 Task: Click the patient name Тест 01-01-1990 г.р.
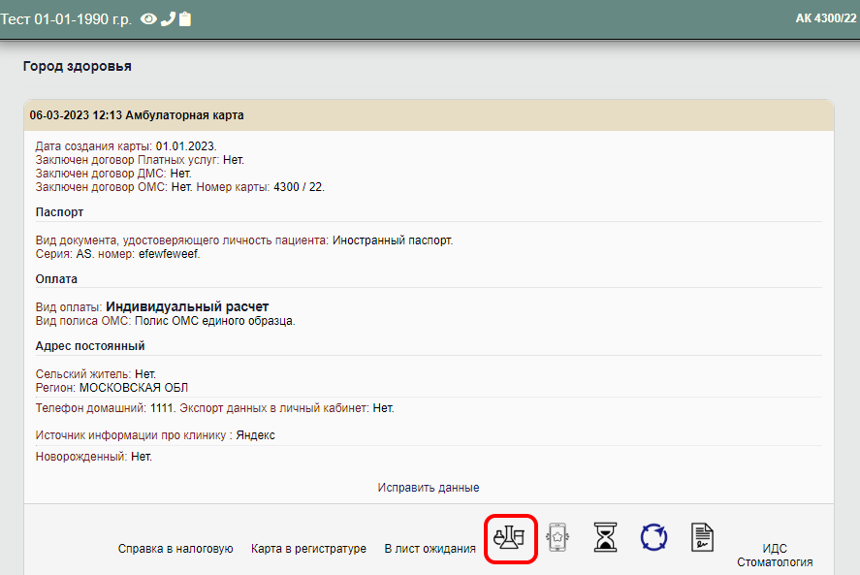coord(67,18)
